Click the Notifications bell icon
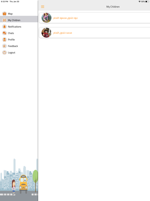This screenshot has height=201, width=150. [x=4, y=26]
